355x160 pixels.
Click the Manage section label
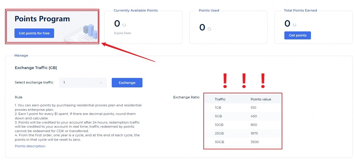tap(21, 55)
